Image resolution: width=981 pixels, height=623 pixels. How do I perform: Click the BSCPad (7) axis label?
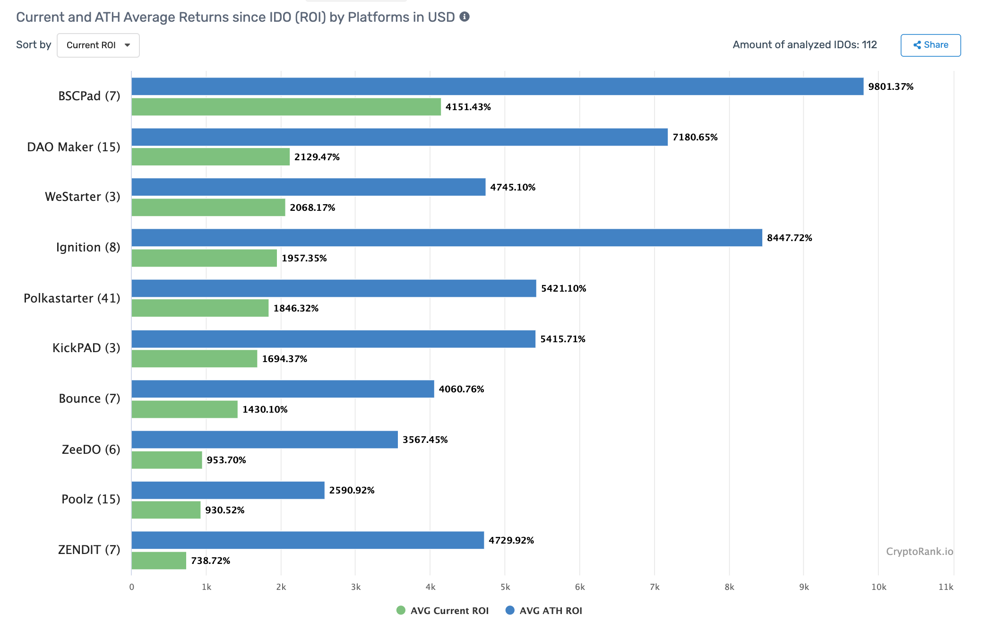coord(89,96)
